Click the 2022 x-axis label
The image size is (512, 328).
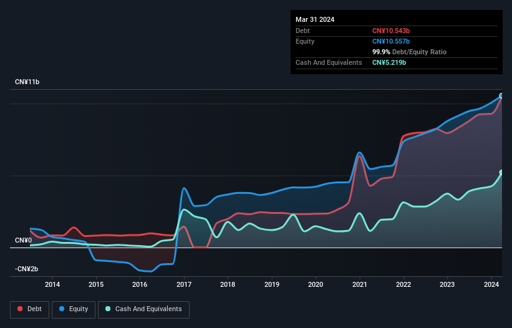pos(403,284)
